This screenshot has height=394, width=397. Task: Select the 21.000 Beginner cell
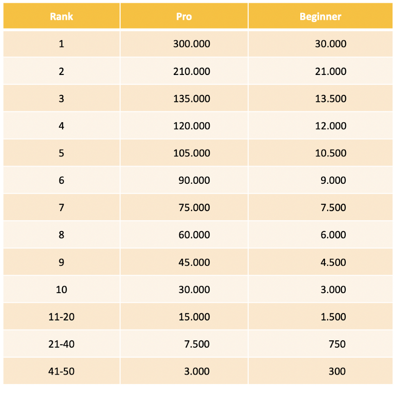click(331, 71)
